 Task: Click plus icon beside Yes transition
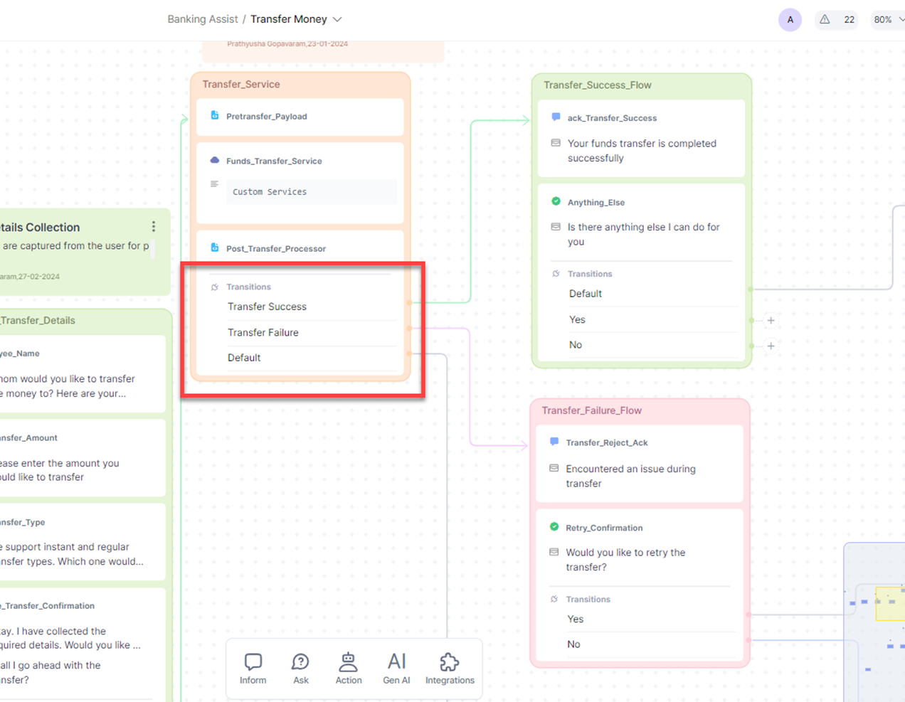tap(771, 320)
